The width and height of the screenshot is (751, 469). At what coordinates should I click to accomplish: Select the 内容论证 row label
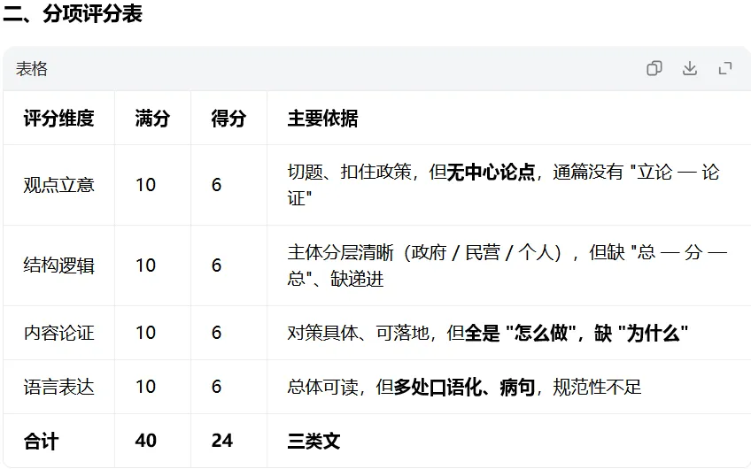point(59,333)
